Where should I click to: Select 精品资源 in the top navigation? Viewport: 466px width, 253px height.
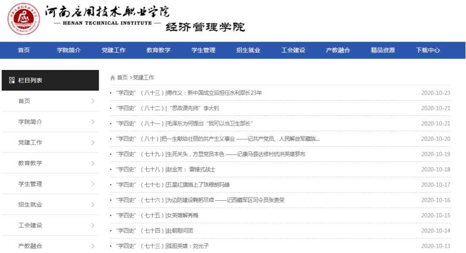click(x=383, y=50)
